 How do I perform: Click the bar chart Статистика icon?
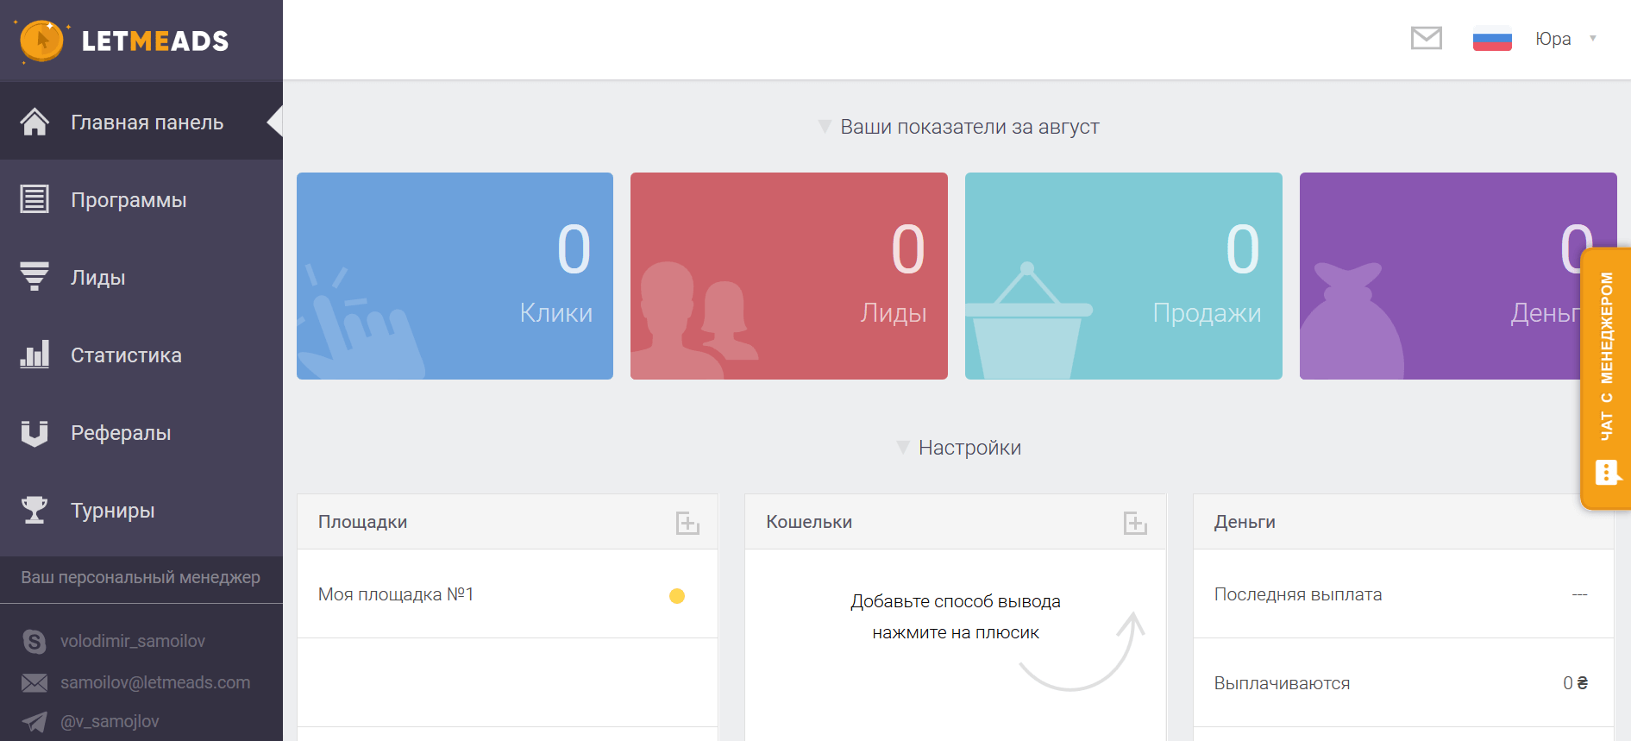point(35,355)
